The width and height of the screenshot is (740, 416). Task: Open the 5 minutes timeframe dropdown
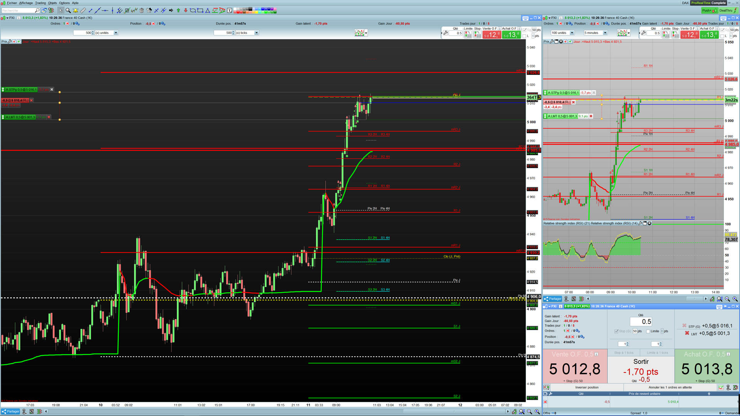coord(605,33)
